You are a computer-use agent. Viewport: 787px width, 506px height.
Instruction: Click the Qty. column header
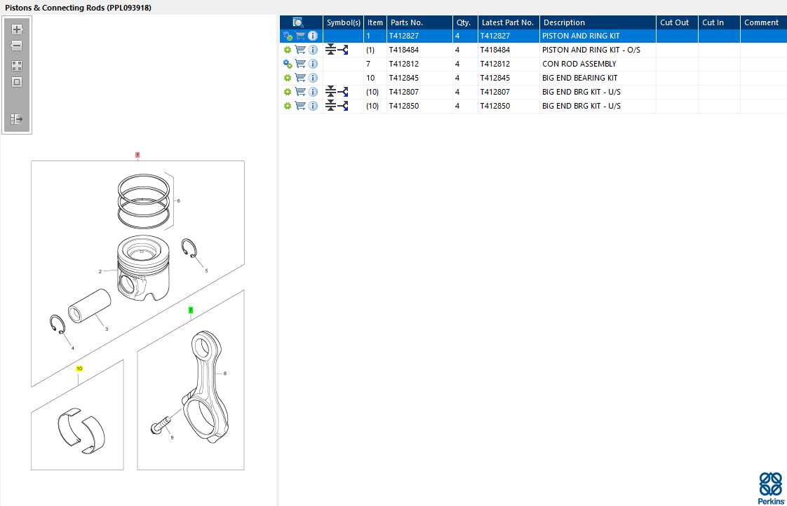(x=463, y=22)
